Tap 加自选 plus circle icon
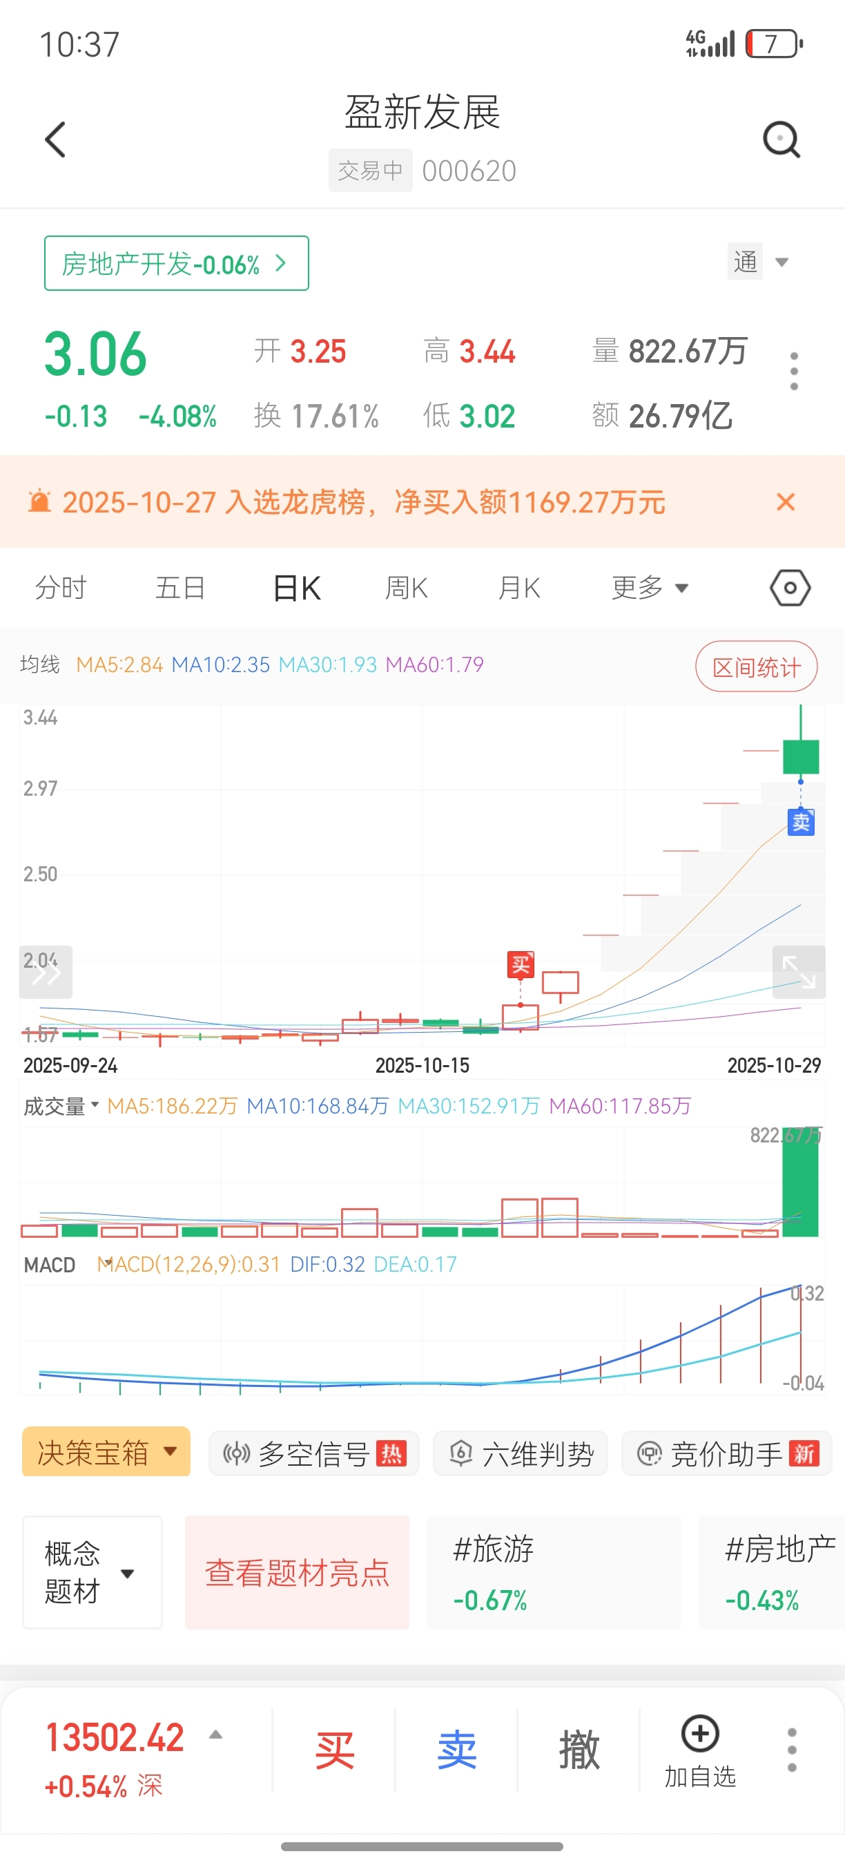This screenshot has height=1865, width=845. (x=700, y=1733)
